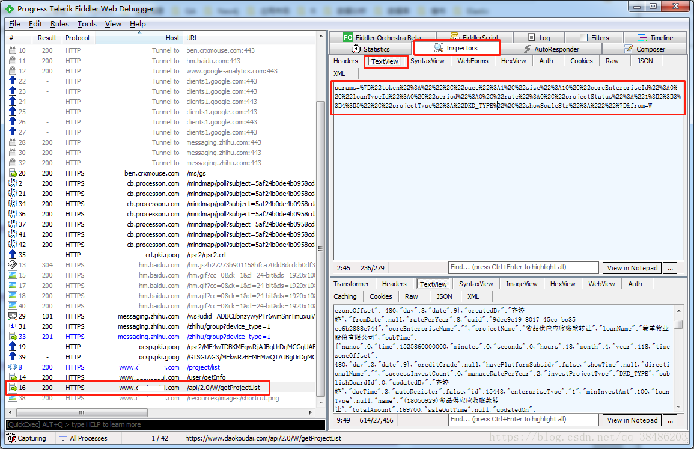Click session list horizontal scrollbar thumb
This screenshot has height=449, width=694.
[x=82, y=412]
